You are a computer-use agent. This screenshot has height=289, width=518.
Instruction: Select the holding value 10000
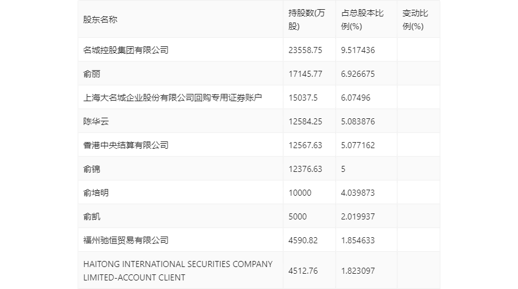coord(300,193)
